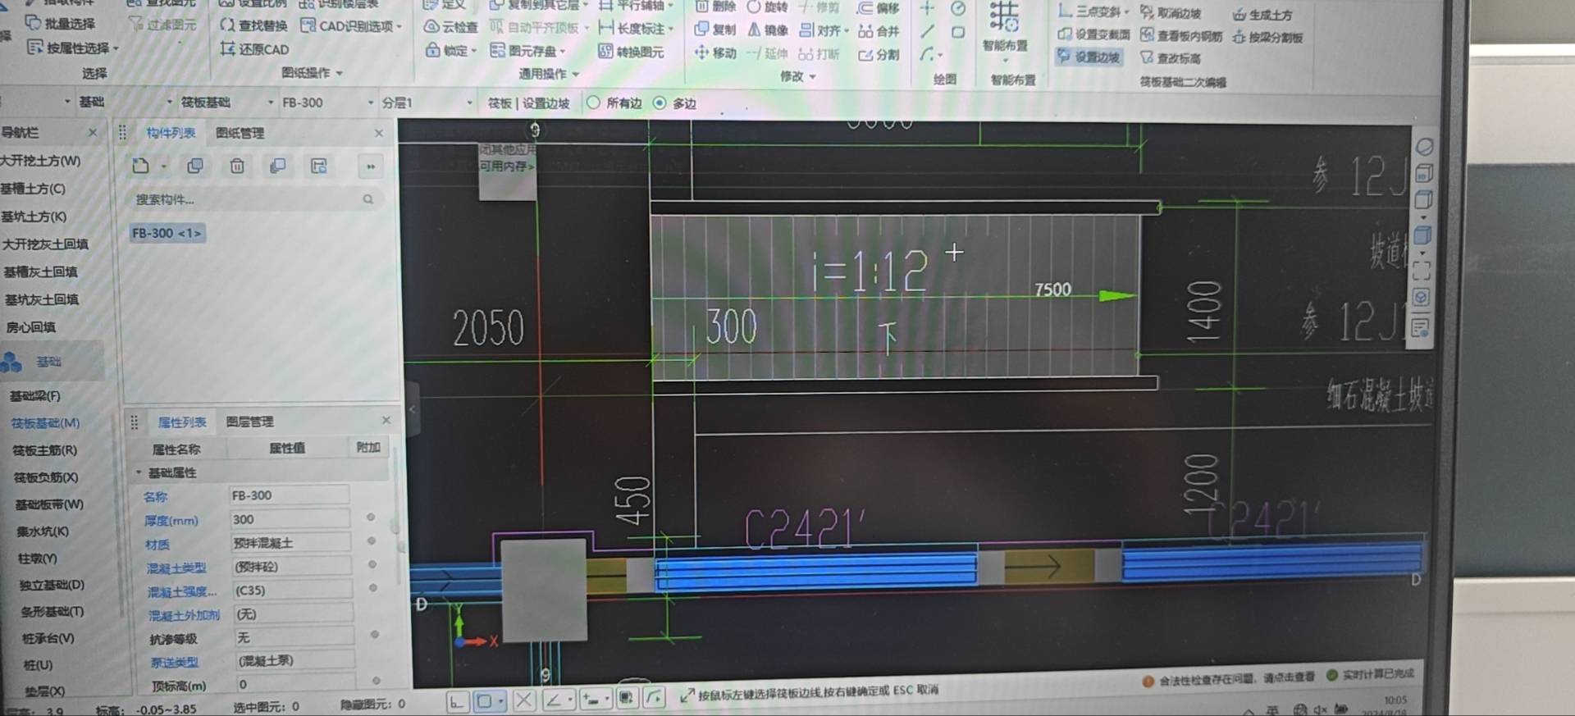This screenshot has width=1575, height=716.
Task: Click the 3D view cube icon on right sidebar
Action: (x=1424, y=173)
